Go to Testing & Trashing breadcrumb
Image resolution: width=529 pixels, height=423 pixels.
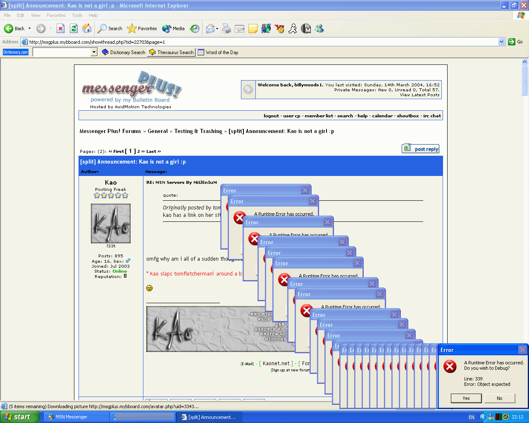[x=198, y=131]
